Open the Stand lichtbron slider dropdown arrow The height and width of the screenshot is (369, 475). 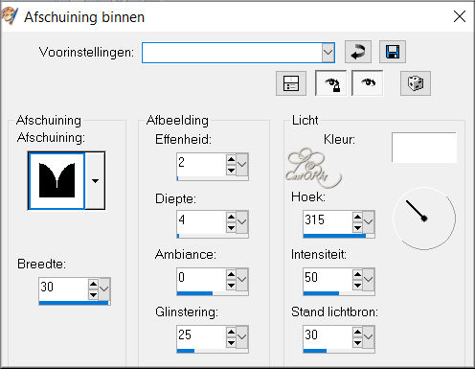(368, 336)
